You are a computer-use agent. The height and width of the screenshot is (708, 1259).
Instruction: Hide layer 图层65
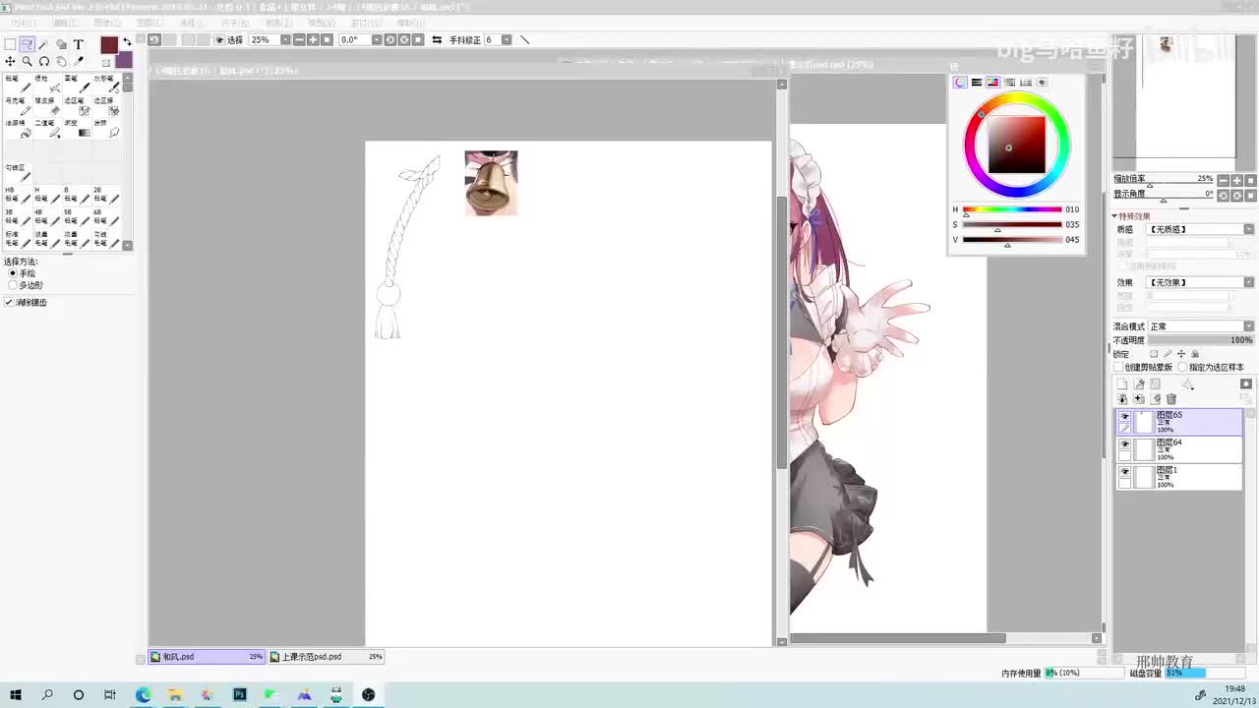1125,417
